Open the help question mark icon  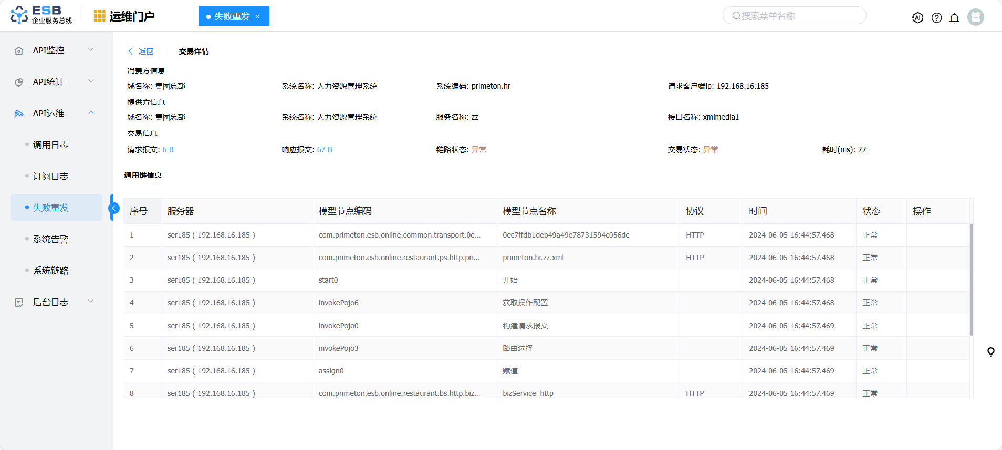click(x=936, y=18)
